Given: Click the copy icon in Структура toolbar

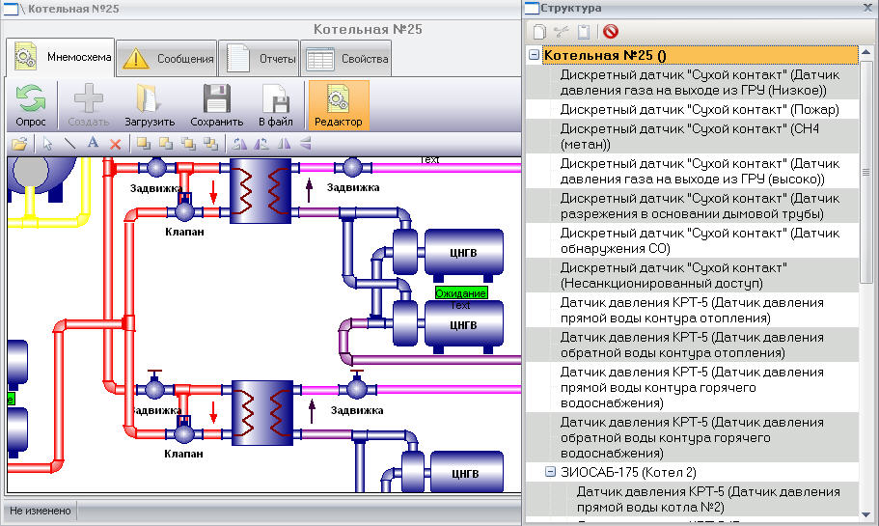Looking at the screenshot, I should (x=539, y=32).
